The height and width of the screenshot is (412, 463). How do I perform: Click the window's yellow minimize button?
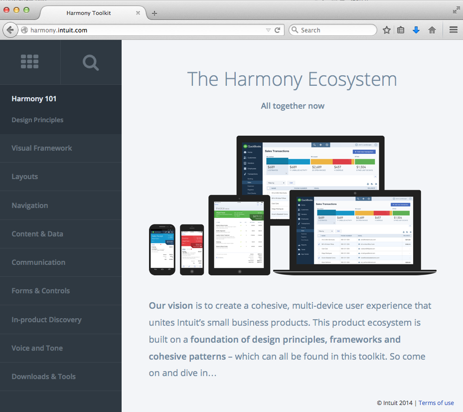(x=16, y=10)
